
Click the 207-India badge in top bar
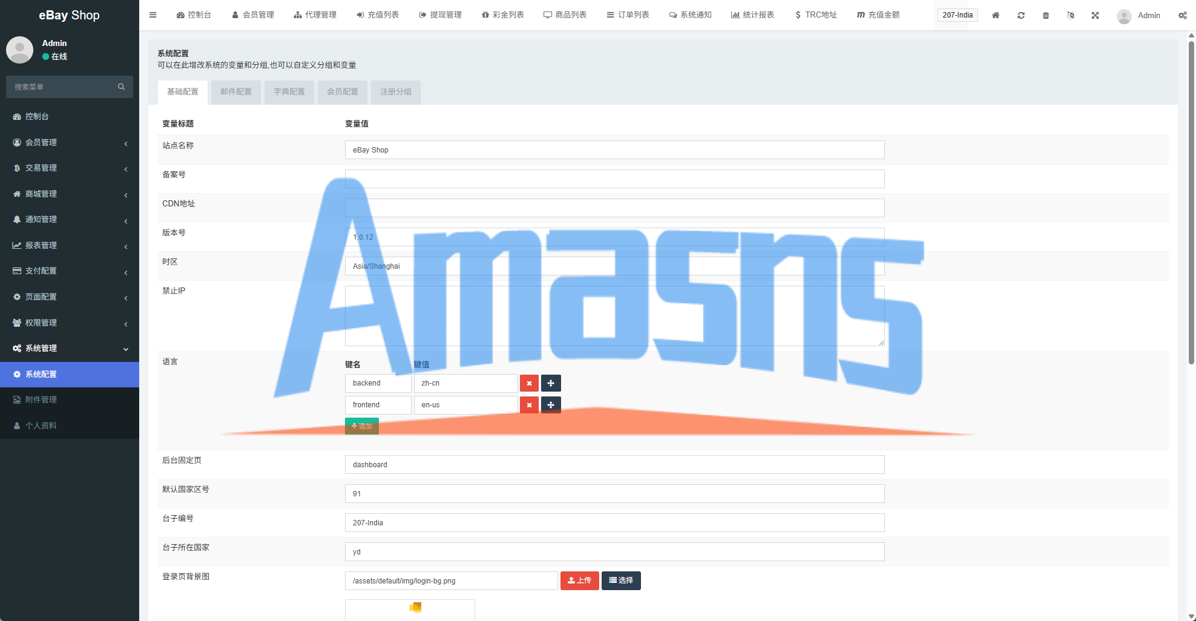(958, 15)
